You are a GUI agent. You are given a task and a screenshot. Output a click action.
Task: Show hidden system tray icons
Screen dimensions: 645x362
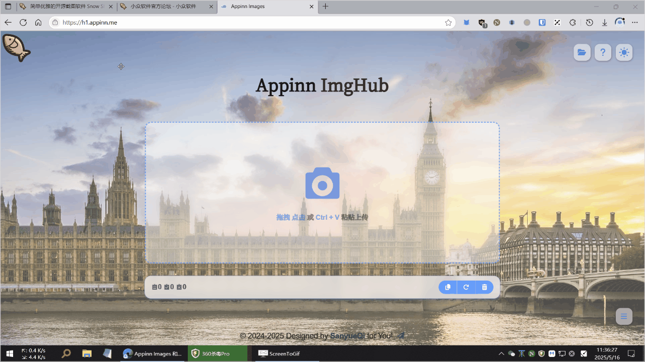(501, 353)
